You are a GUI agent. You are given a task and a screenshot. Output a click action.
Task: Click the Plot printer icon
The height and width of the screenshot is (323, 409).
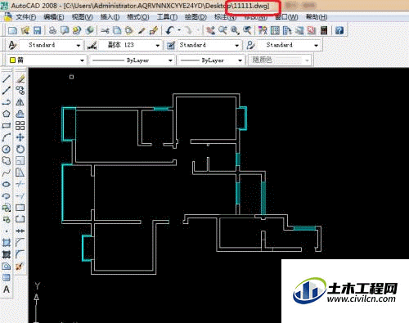tap(52, 30)
